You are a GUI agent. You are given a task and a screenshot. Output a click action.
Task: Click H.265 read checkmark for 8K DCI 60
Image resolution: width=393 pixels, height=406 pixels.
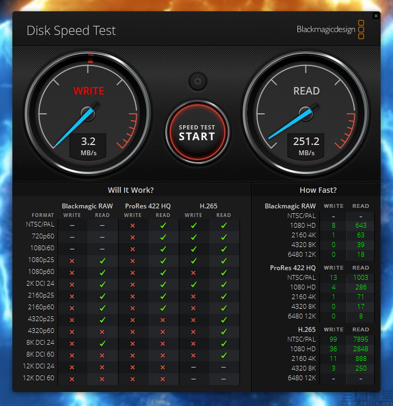(x=224, y=356)
